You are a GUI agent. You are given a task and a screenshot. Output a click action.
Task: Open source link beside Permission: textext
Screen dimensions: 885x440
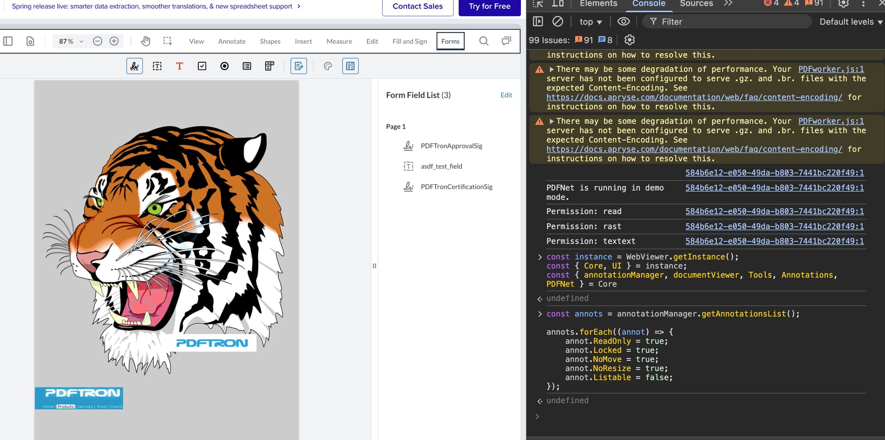[774, 241]
